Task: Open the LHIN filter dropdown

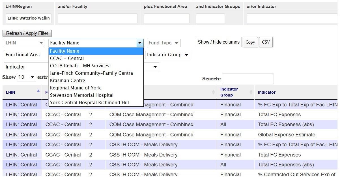Action: [x=24, y=43]
